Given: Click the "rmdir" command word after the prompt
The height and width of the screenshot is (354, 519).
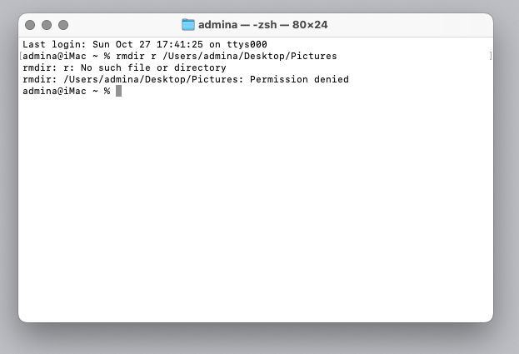Looking at the screenshot, I should tap(130, 56).
